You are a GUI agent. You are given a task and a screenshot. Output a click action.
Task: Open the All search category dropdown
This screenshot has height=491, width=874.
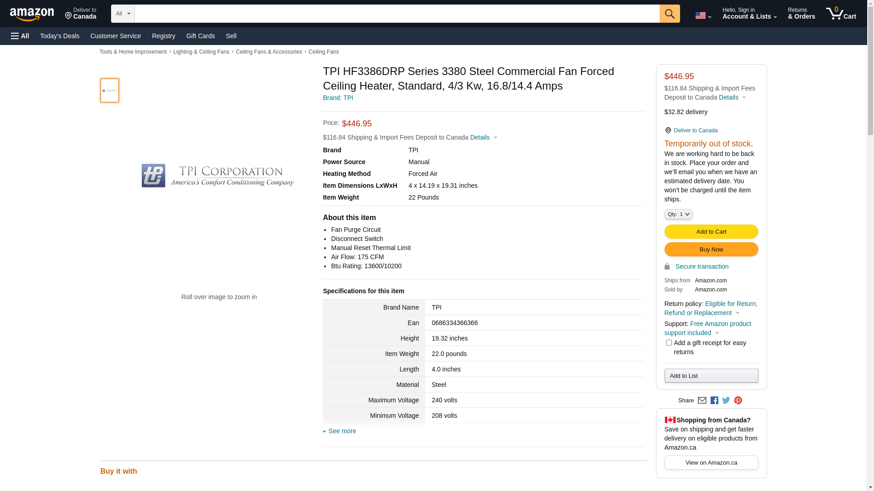pyautogui.click(x=122, y=14)
